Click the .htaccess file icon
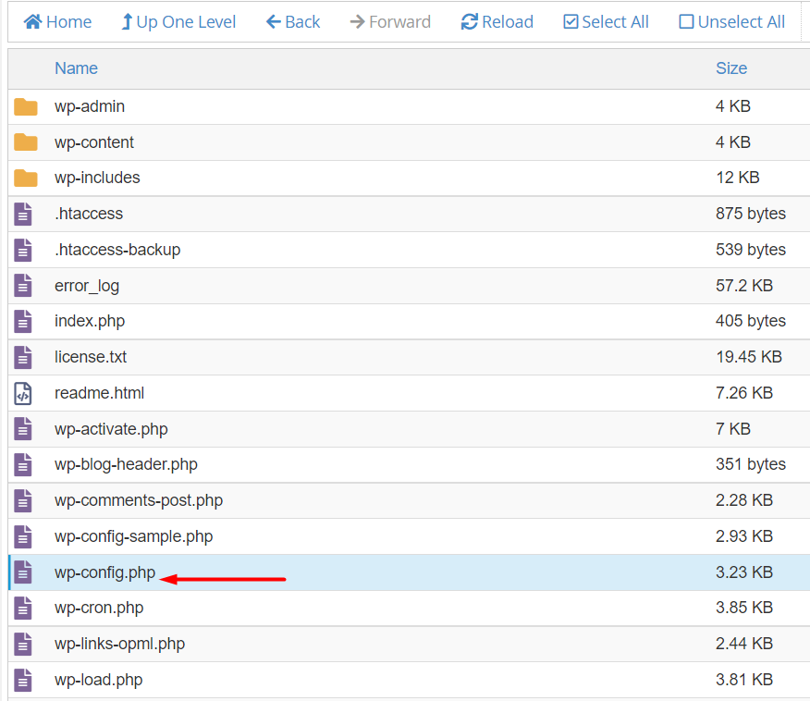Screen dimensions: 810x701 pos(23,214)
